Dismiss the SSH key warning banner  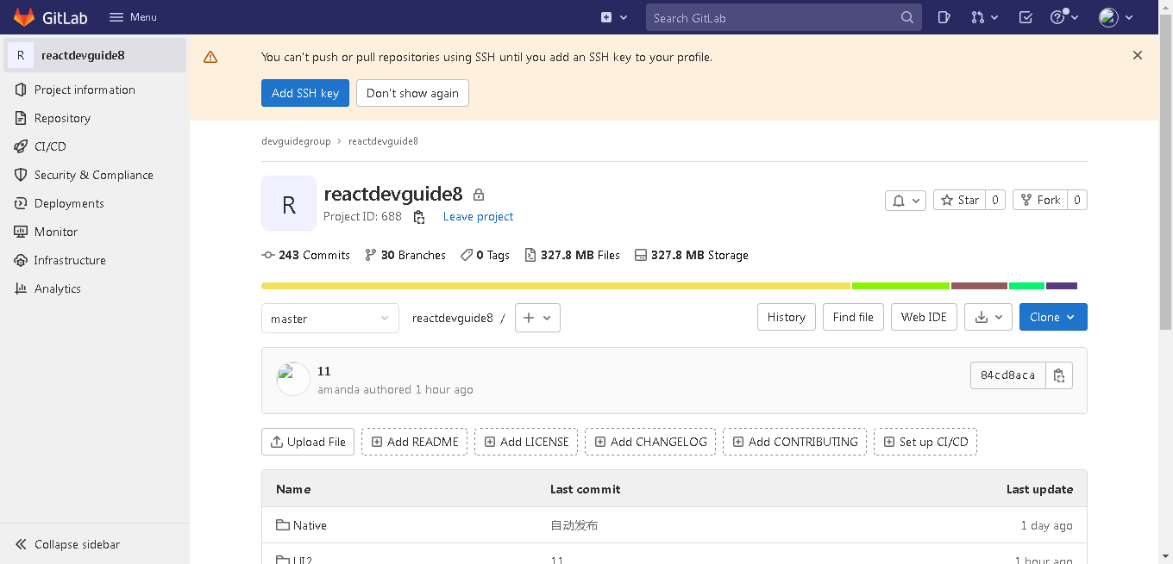pos(1138,55)
